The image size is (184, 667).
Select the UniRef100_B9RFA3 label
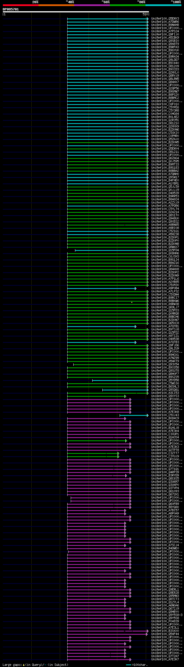point(165,47)
